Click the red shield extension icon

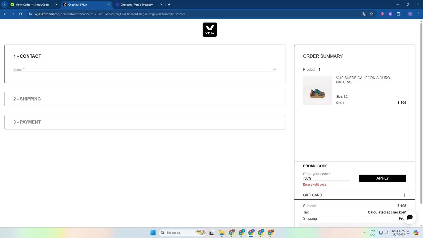coord(382,14)
